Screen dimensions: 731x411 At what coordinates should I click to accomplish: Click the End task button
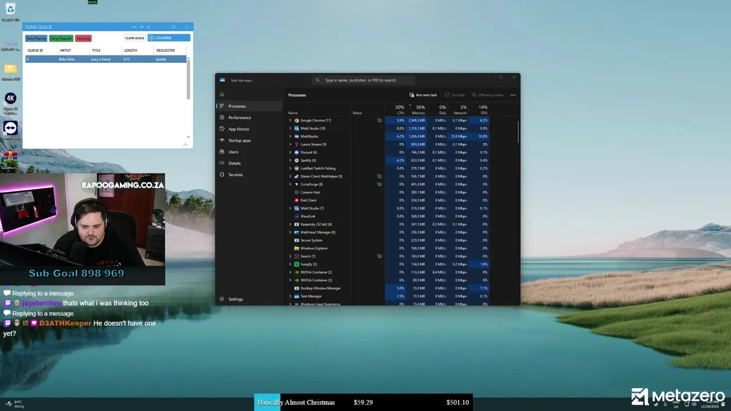(x=455, y=95)
